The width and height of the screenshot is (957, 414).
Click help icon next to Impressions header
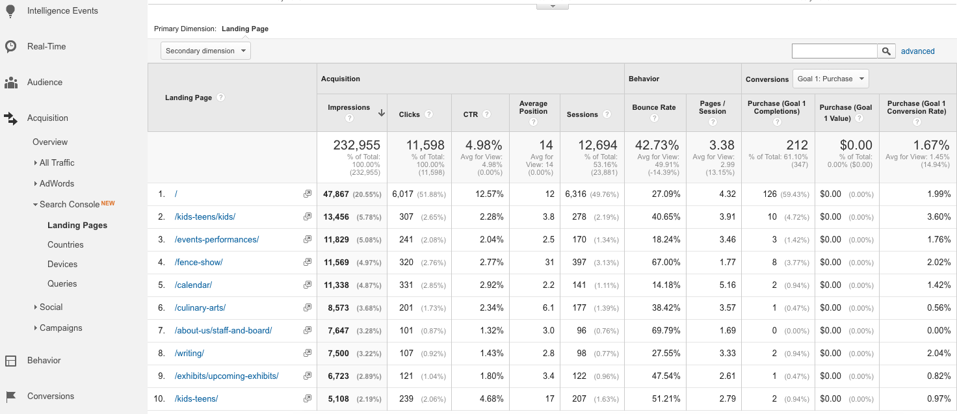click(350, 118)
